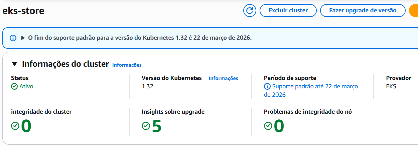The width and height of the screenshot is (418, 146).
Task: Expand the Kubernetes 1.32 support notice
Action: coord(23,38)
